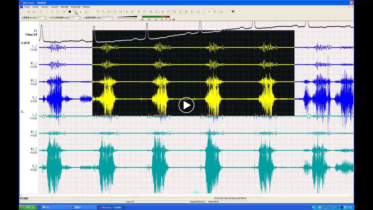
Task: Open the Help menu
Action: pyautogui.click(x=86, y=7)
